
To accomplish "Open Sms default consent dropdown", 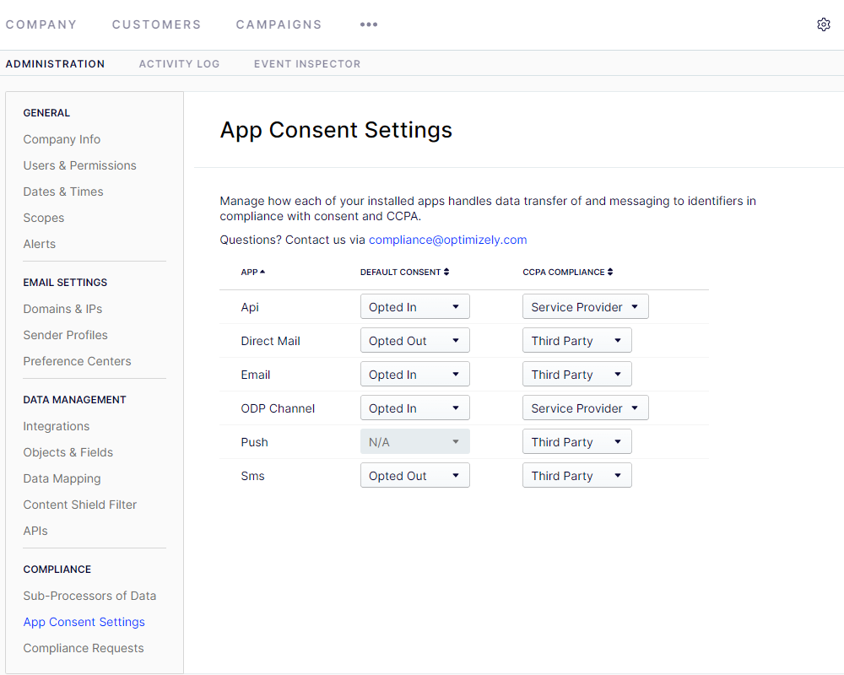I will (x=415, y=476).
